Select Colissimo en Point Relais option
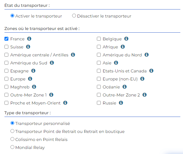 pos(13,139)
